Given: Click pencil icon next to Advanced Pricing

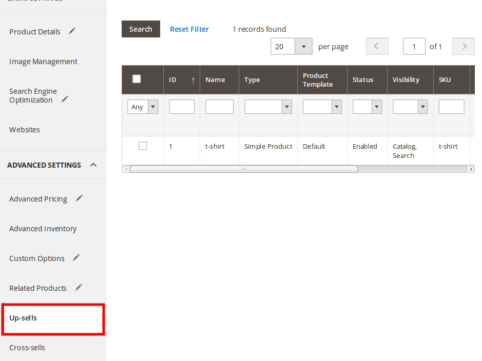Looking at the screenshot, I should [79, 198].
